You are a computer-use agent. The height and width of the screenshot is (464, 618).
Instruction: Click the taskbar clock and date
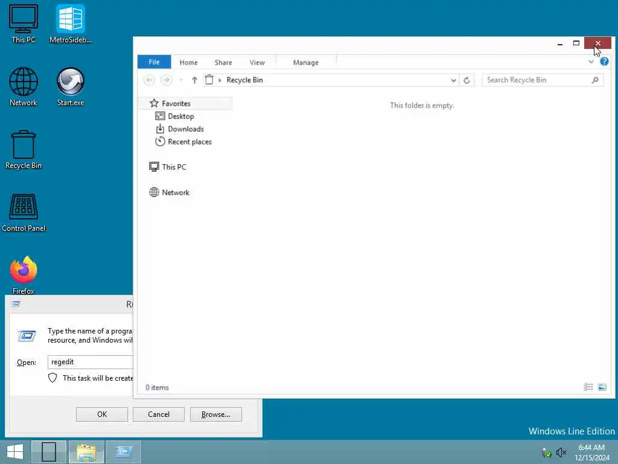[591, 452]
